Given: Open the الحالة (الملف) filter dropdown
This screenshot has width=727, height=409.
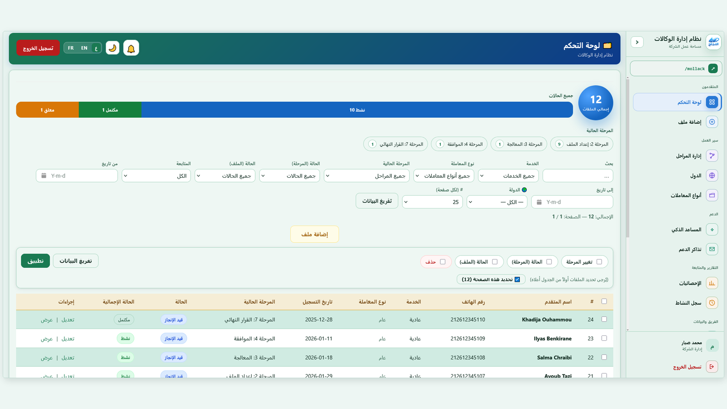Looking at the screenshot, I should pyautogui.click(x=225, y=176).
